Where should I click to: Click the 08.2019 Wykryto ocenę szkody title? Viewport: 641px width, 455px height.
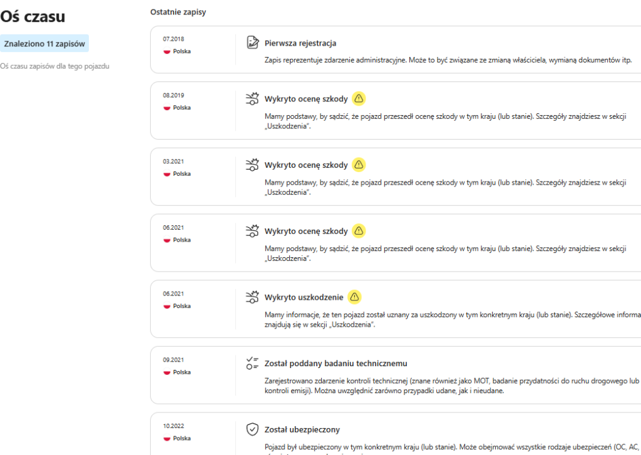306,99
